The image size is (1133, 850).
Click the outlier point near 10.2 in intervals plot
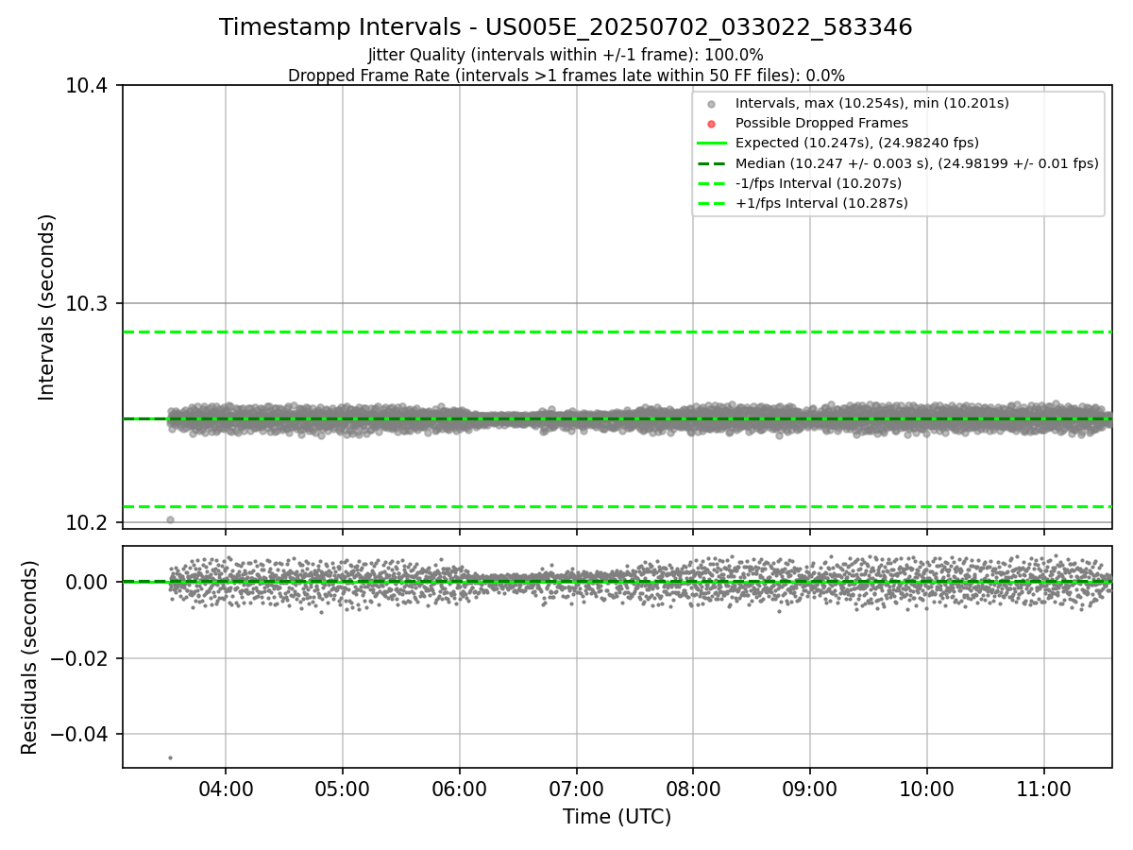pos(170,519)
